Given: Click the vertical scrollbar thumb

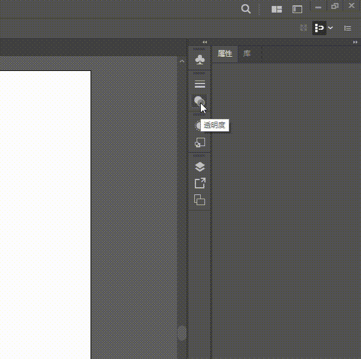Looking at the screenshot, I should pyautogui.click(x=182, y=333).
